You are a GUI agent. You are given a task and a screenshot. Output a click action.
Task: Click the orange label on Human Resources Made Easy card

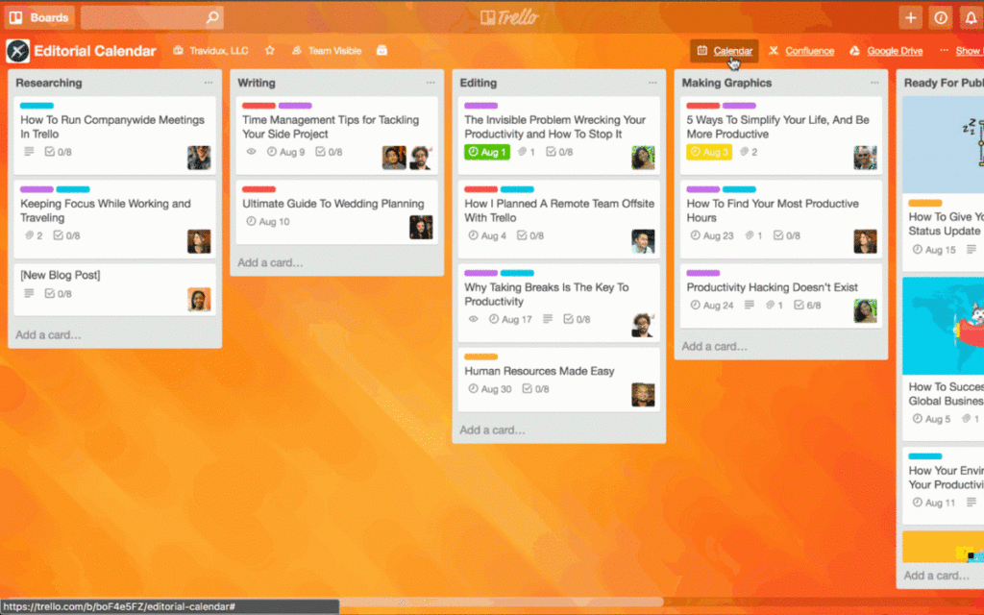(481, 357)
